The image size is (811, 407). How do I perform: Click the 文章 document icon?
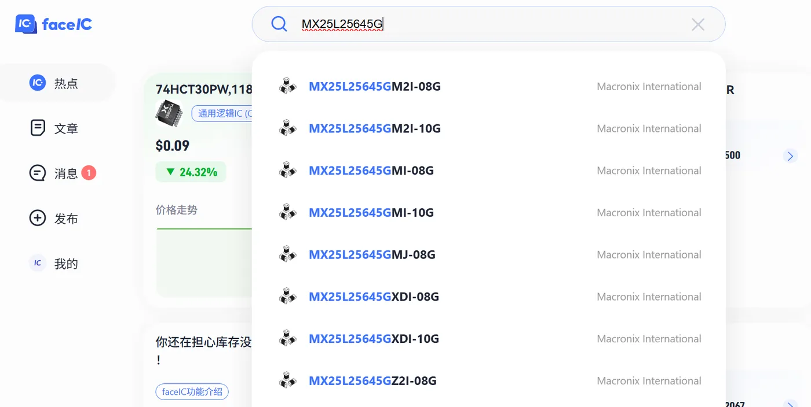coord(38,128)
